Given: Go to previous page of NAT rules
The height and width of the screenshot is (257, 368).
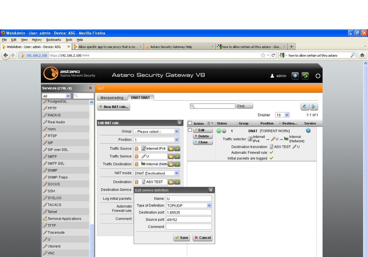Looking at the screenshot, I should pyautogui.click(x=304, y=106).
